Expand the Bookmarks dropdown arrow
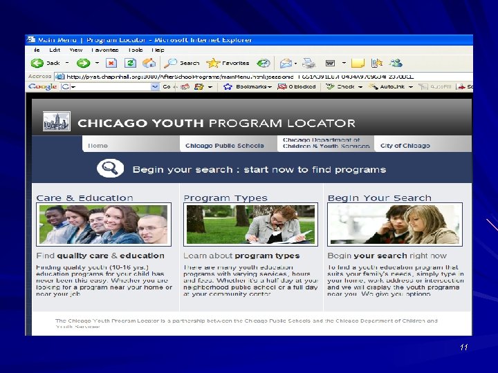 pyautogui.click(x=269, y=87)
